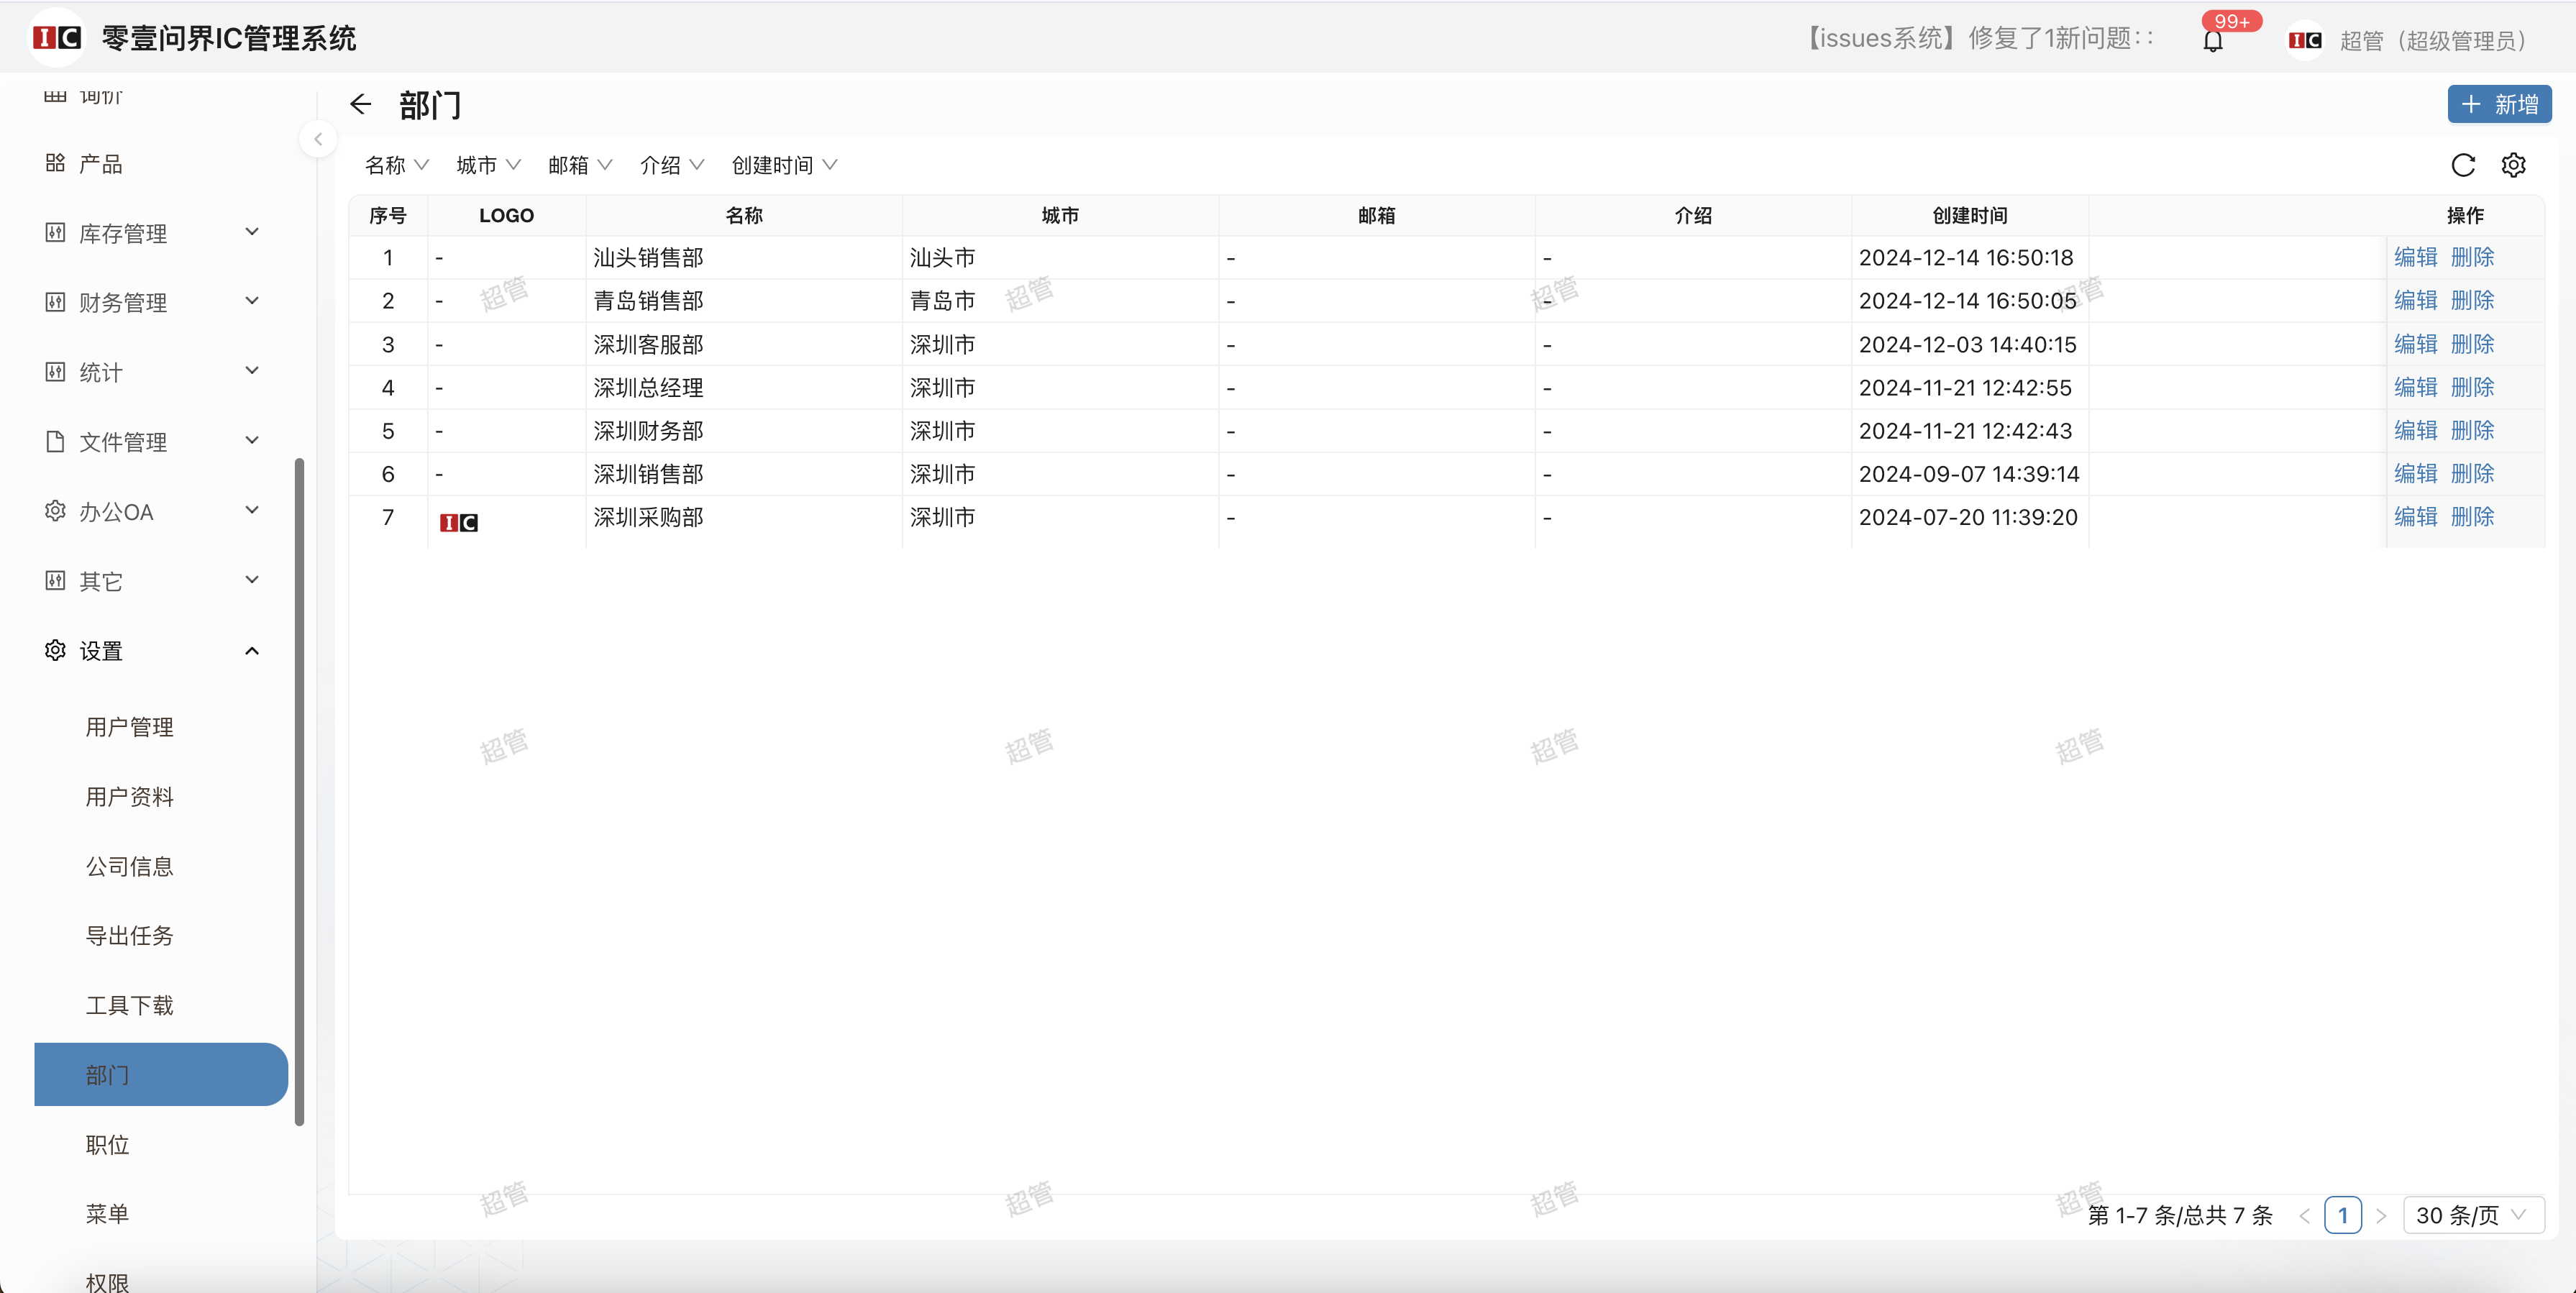The width and height of the screenshot is (2576, 1293).
Task: Click the back arrow next to 部门
Action: click(360, 104)
